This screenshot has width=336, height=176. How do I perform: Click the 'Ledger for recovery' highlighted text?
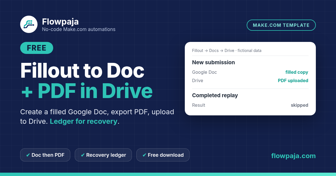pos(83,122)
